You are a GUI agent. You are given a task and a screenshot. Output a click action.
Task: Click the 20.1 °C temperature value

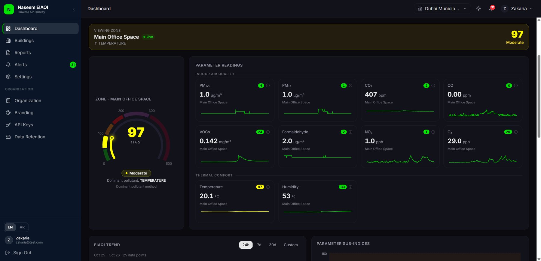(x=209, y=196)
